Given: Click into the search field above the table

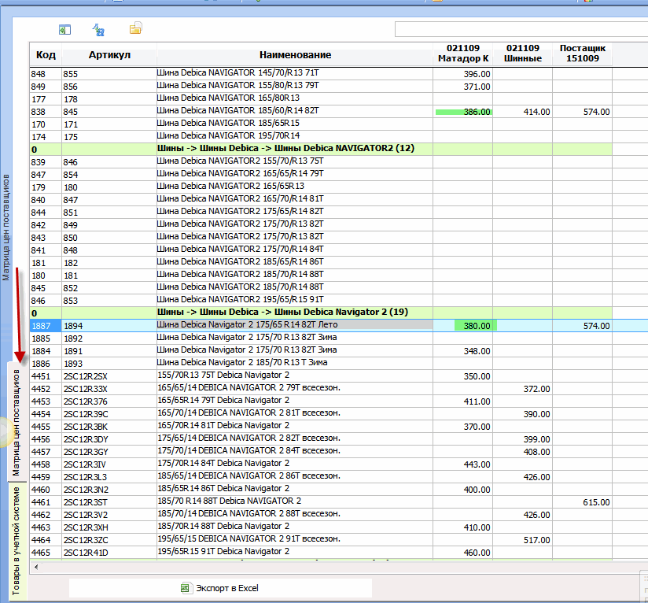Looking at the screenshot, I should 521,29.
